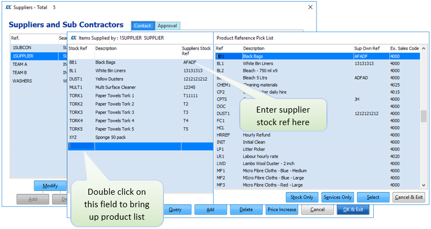Click supplier stock ref T11111
This screenshot has height=229, width=431.
[x=191, y=96]
